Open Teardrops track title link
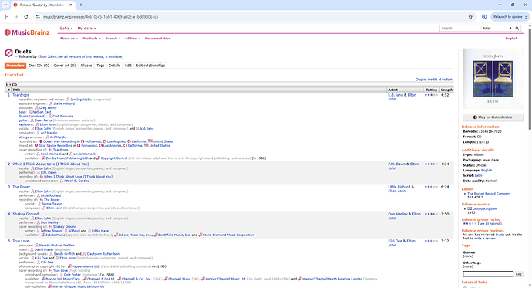Image resolution: width=532 pixels, height=288 pixels. 21,95
